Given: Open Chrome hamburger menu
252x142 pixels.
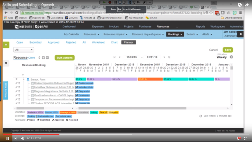Looking at the screenshot, I should [241, 13].
